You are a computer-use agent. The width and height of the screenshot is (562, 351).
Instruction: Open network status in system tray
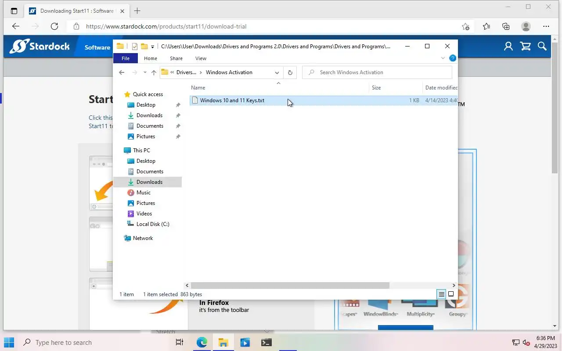tap(516, 343)
